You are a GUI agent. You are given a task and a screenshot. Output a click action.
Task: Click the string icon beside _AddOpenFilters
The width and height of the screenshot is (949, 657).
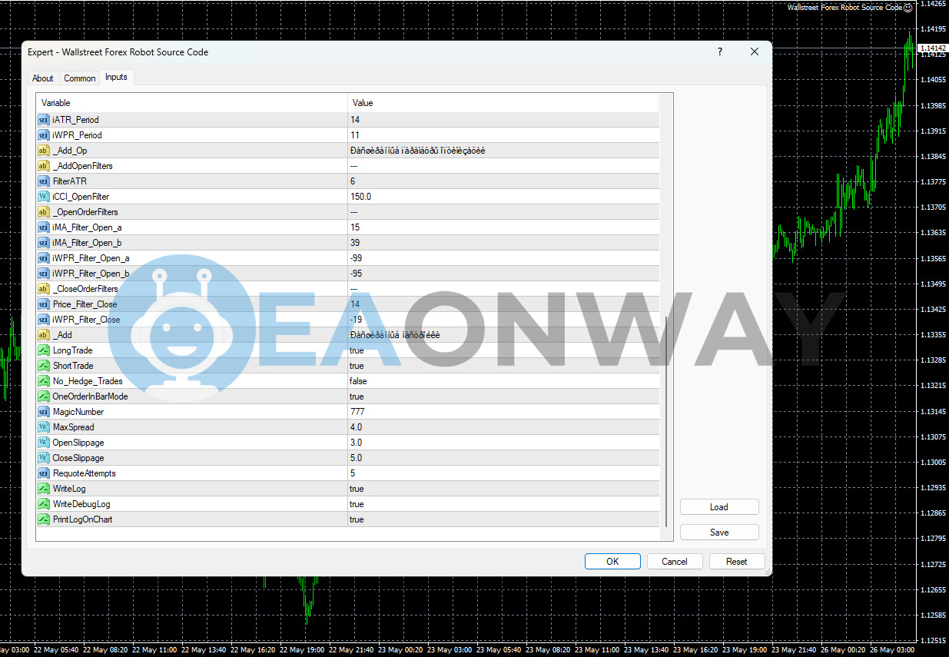click(x=44, y=166)
